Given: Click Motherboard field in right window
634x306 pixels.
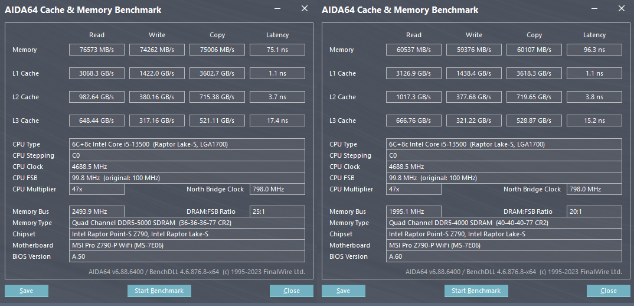Looking at the screenshot, I should point(504,245).
